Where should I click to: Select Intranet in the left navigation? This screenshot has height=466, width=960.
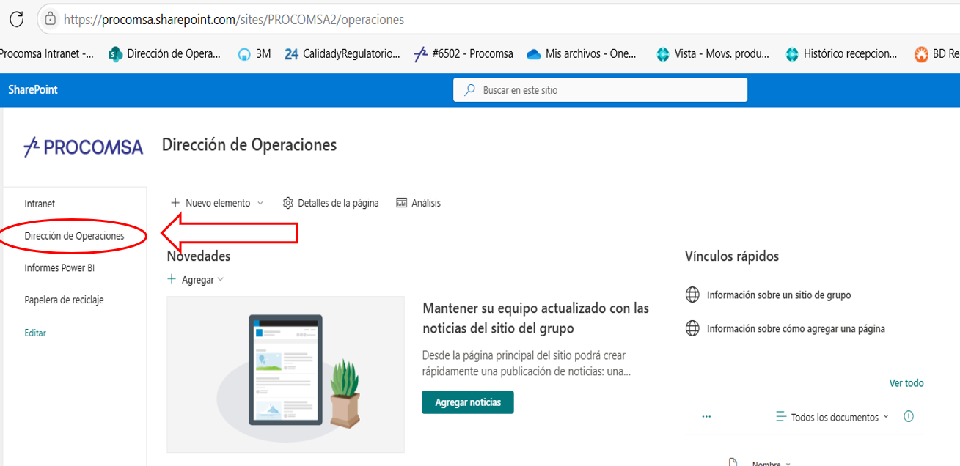click(x=40, y=204)
